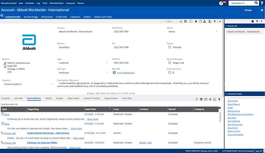The width and height of the screenshot is (265, 153).
Task: Switch to the Opportunities tab
Action: 111,98
